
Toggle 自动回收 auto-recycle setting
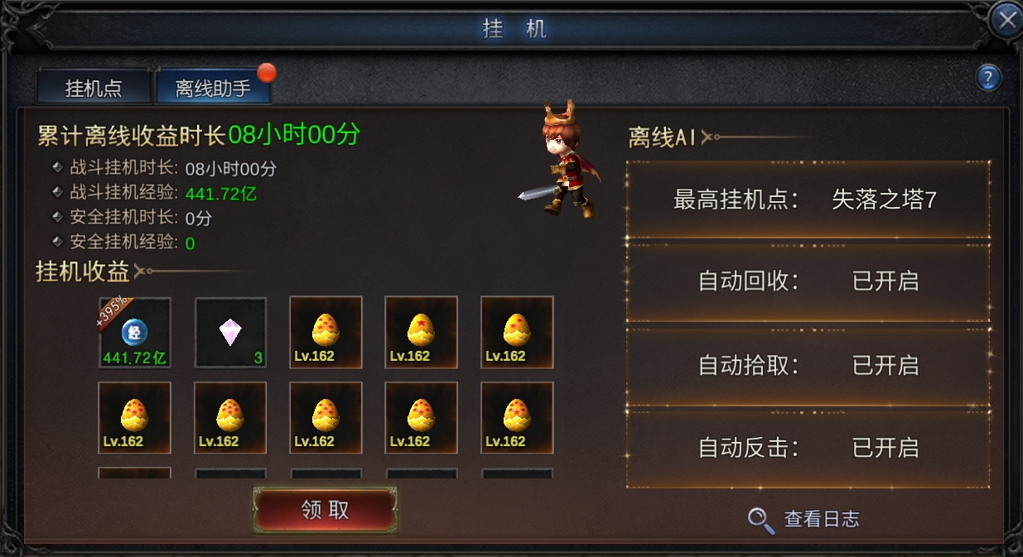(x=808, y=281)
